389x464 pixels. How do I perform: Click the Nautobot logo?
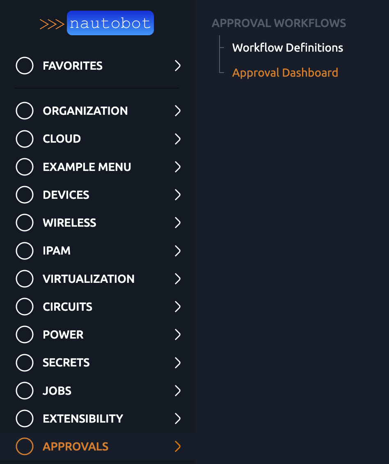tap(97, 23)
